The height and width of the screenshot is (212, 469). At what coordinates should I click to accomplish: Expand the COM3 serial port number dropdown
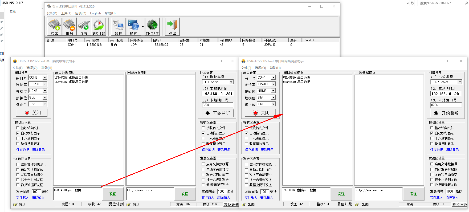[45, 78]
